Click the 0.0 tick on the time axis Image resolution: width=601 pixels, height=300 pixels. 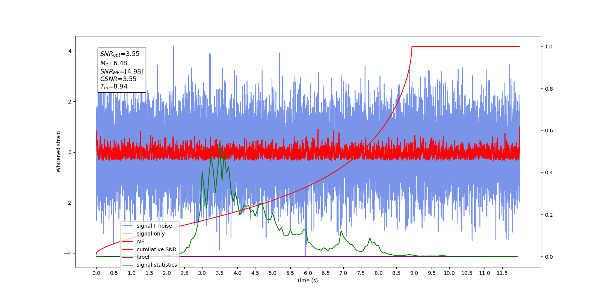point(96,273)
